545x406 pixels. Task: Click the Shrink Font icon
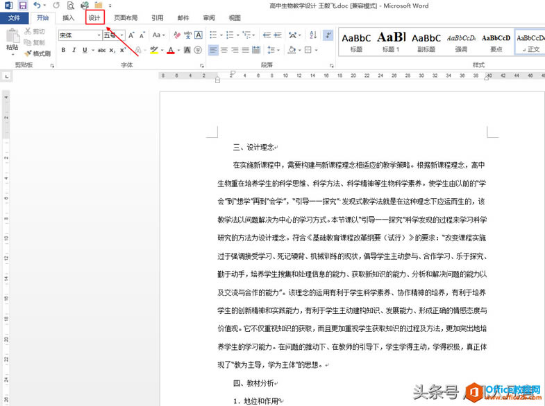pos(142,35)
